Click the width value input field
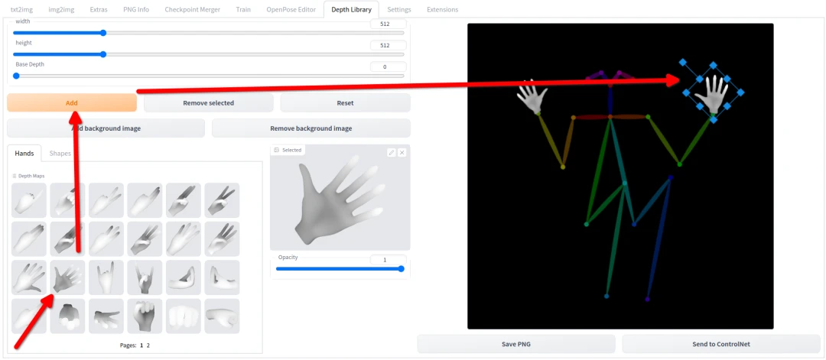826x360 pixels. (388, 24)
